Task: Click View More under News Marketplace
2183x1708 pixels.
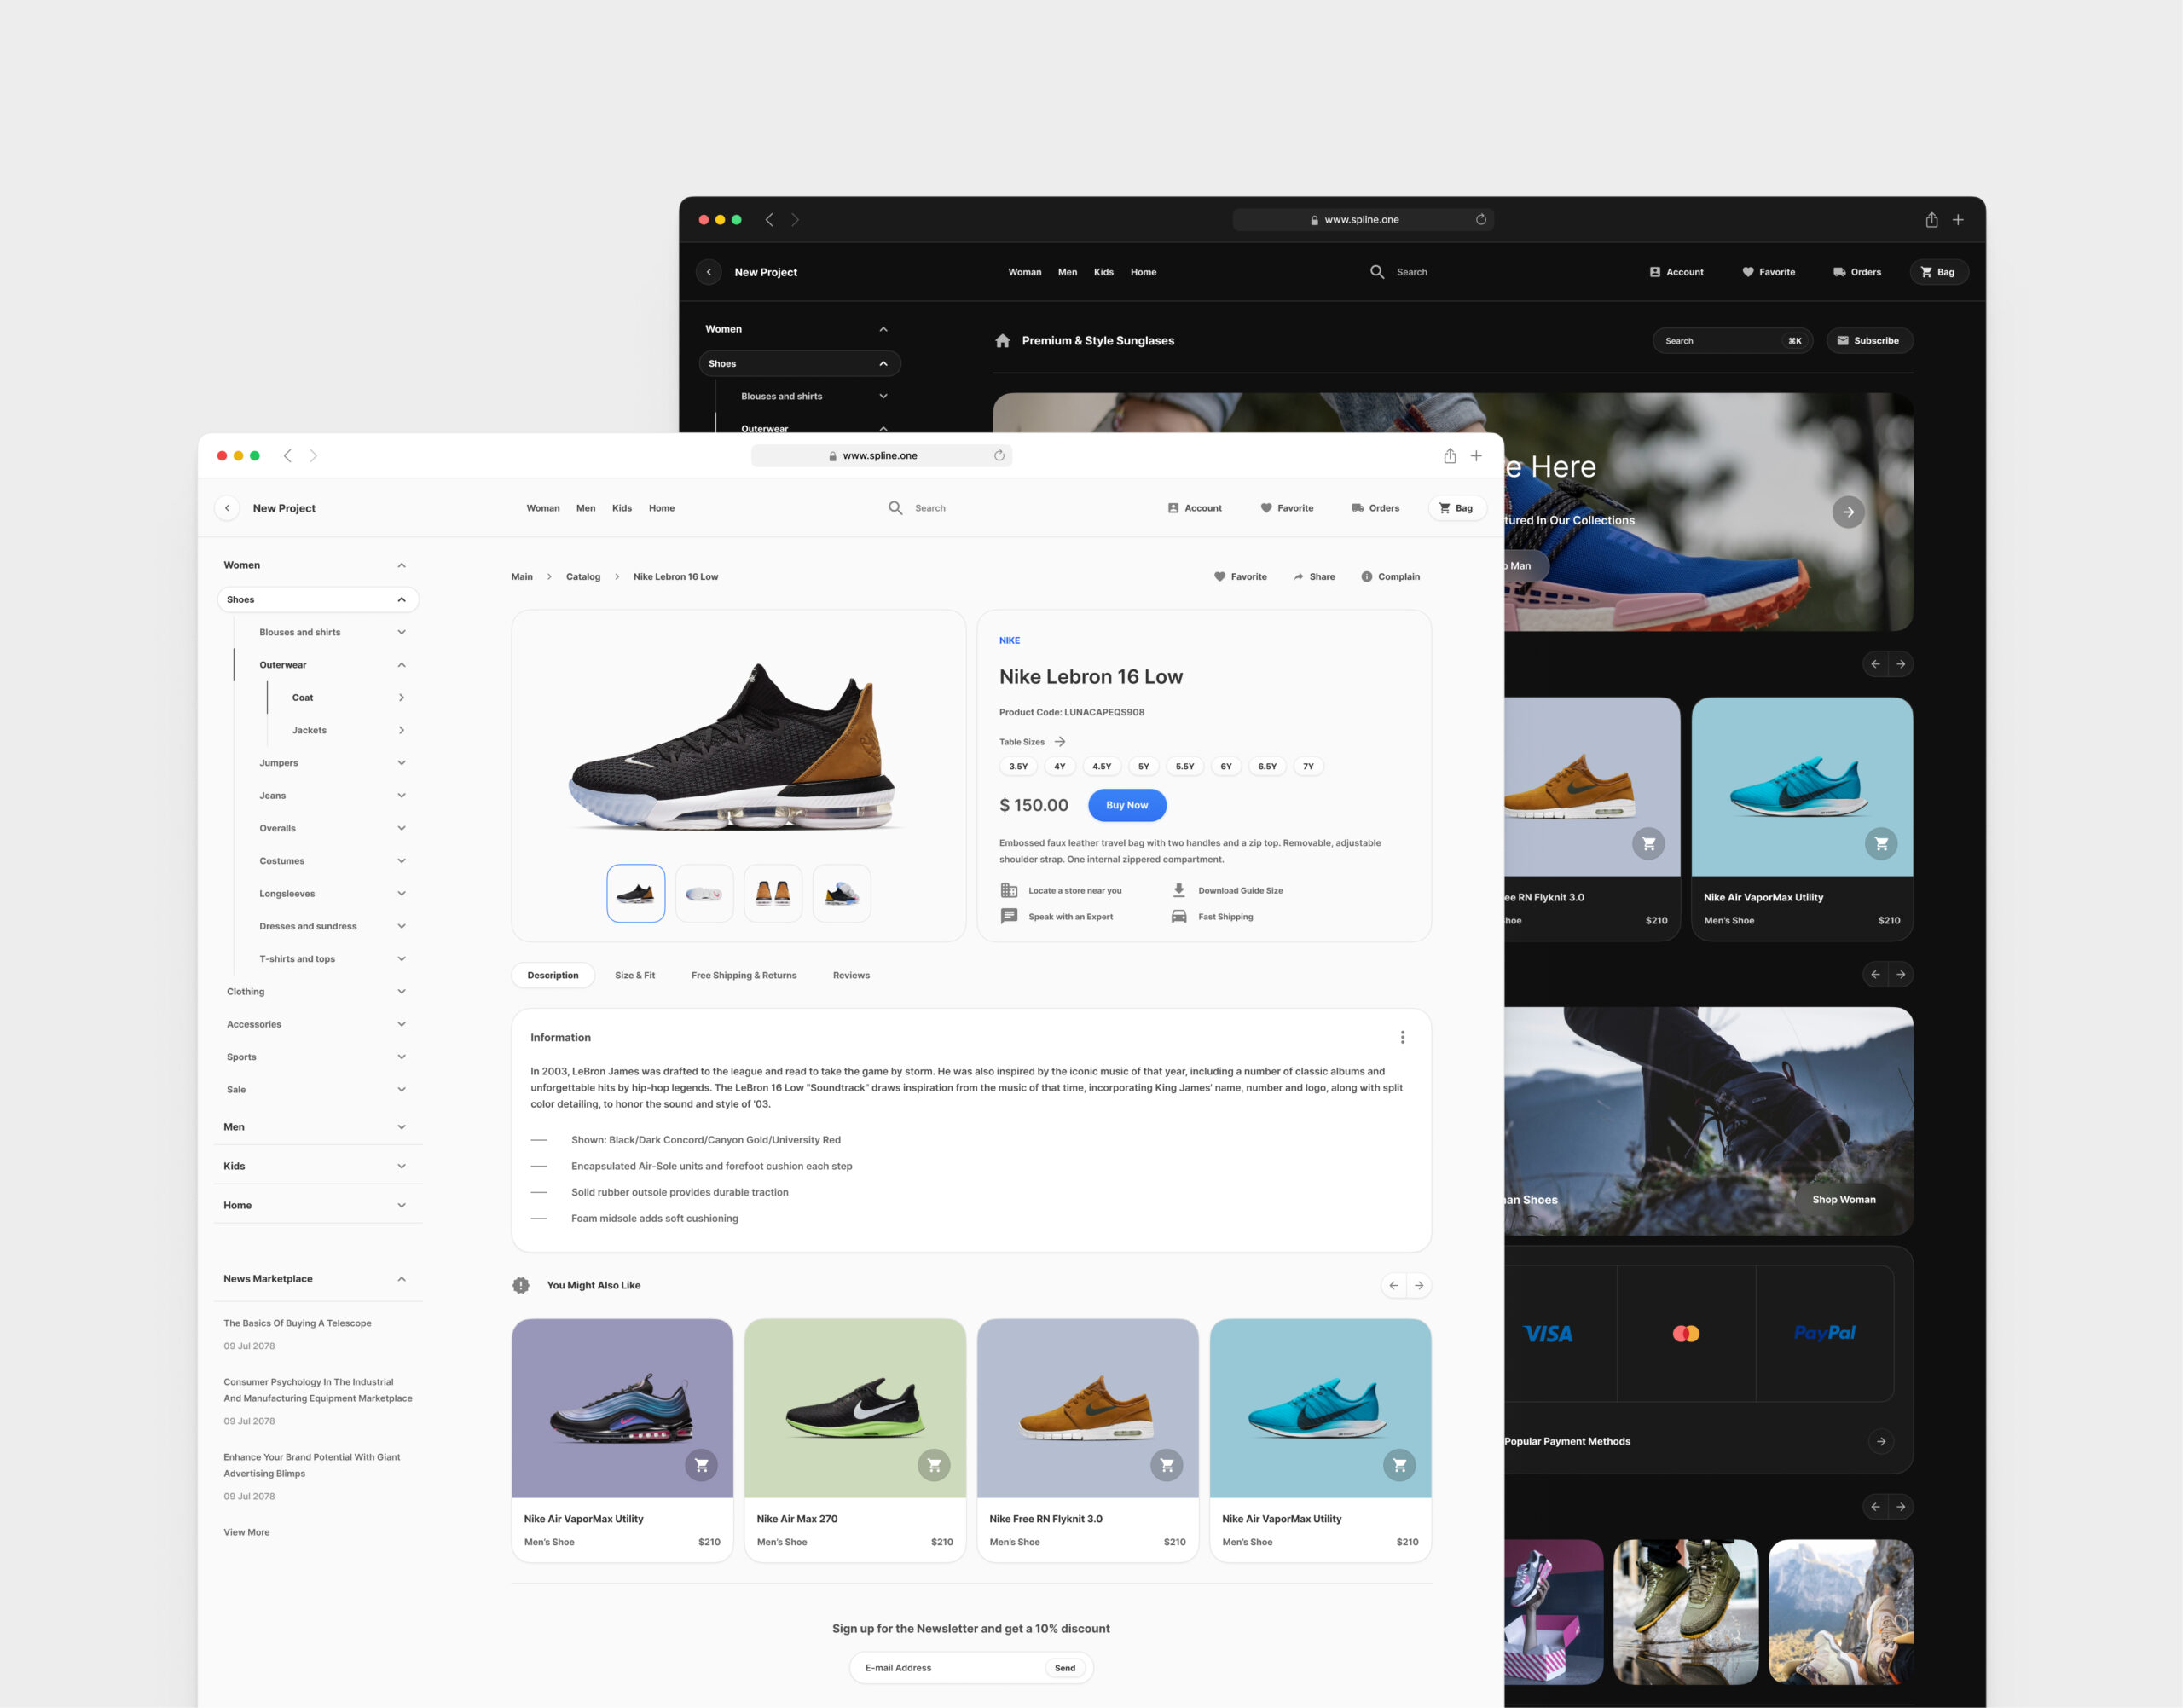Action: (247, 1532)
